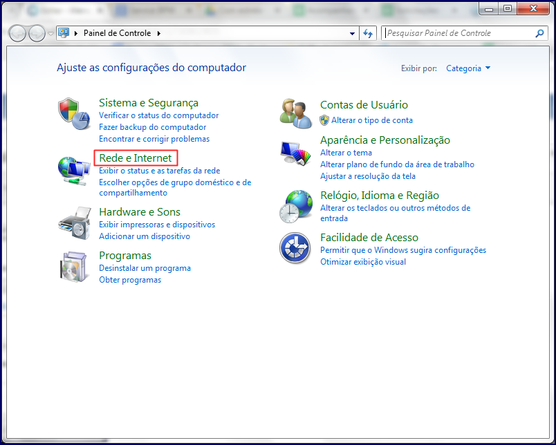Click Otimizar exibição visual
556x445 pixels.
[x=363, y=261]
